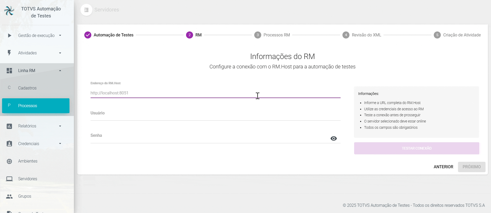Click the Servidores laptop icon

point(9,179)
